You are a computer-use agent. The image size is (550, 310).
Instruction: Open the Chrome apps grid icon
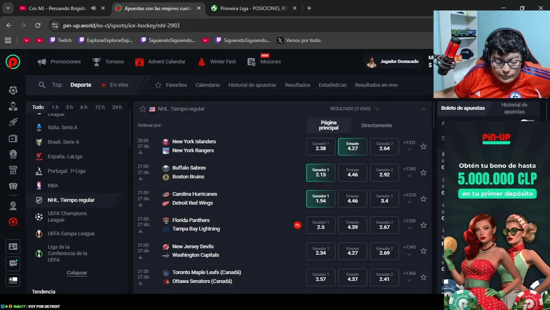8,40
